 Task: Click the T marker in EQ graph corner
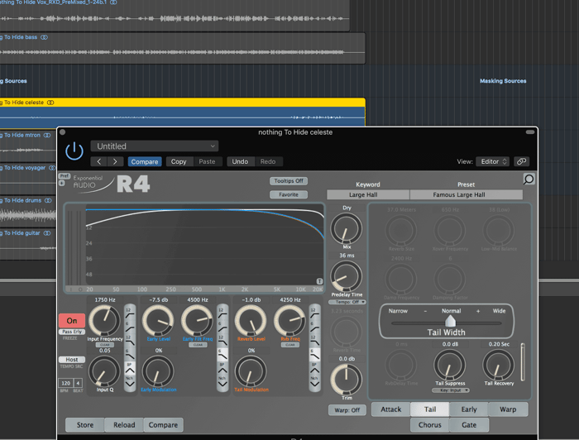320,281
